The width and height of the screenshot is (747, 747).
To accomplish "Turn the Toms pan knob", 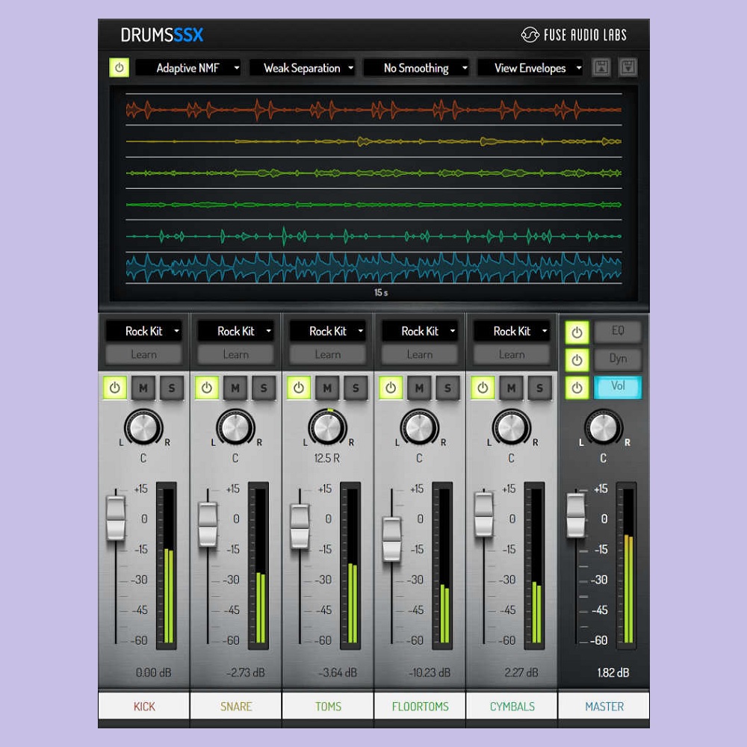I will tap(326, 428).
